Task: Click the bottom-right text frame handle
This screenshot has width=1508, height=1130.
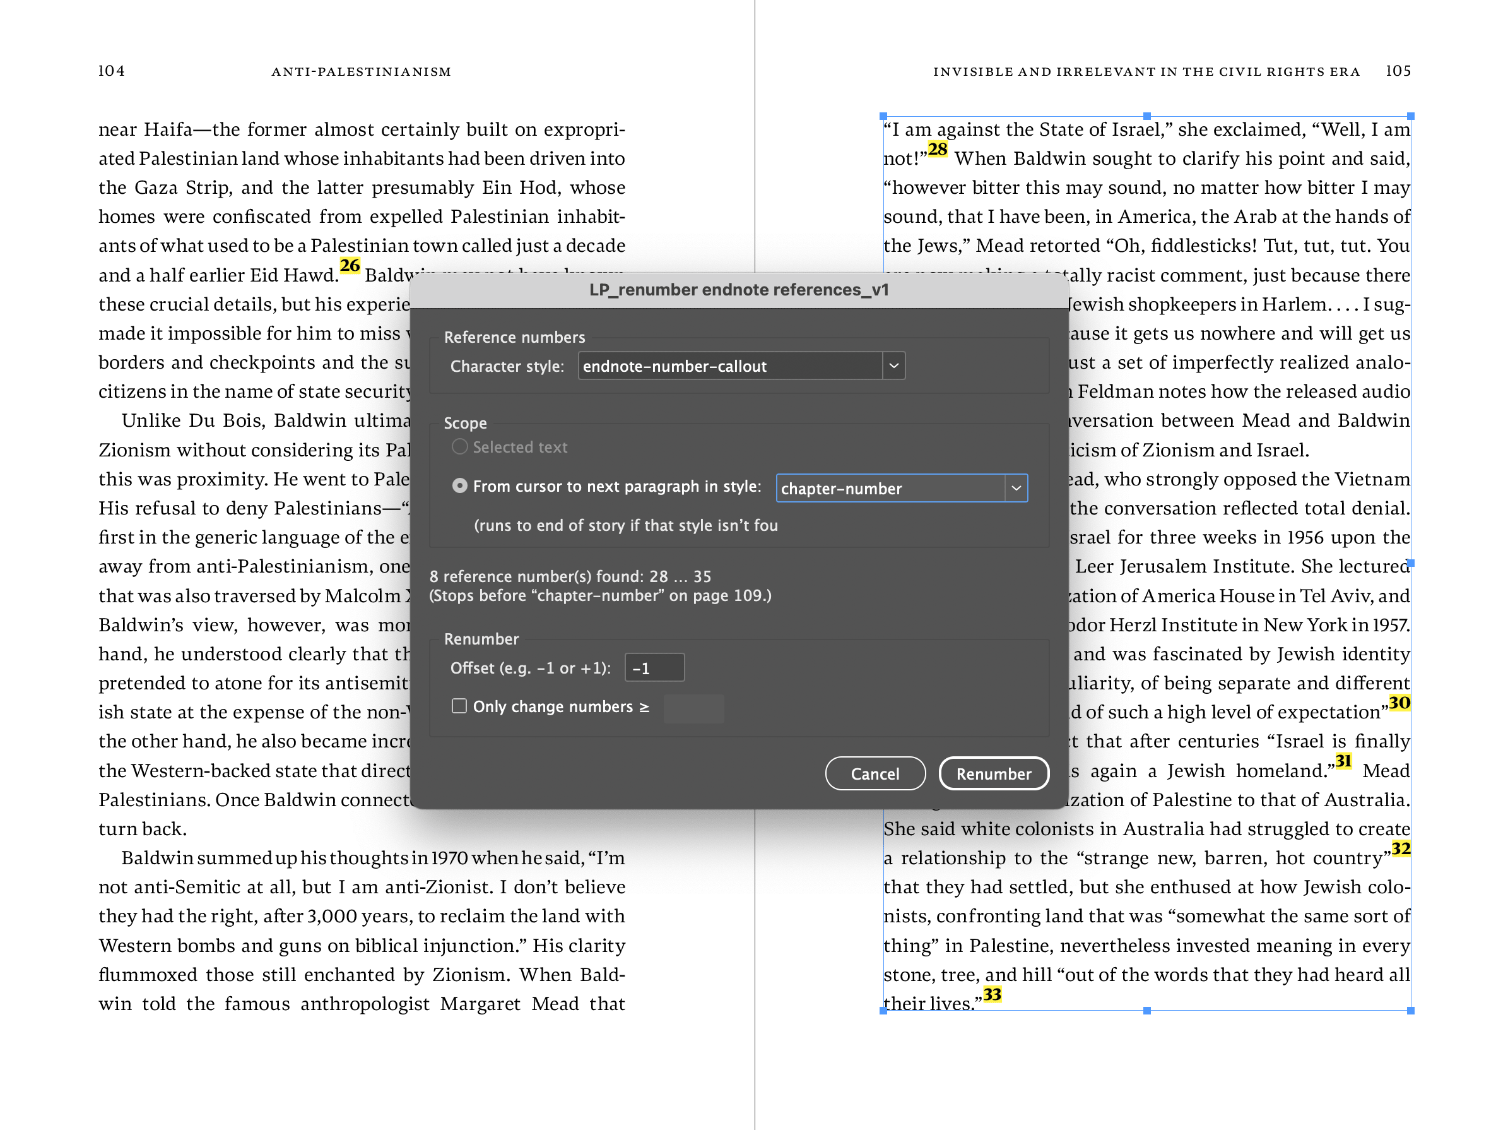Action: coord(1410,1011)
